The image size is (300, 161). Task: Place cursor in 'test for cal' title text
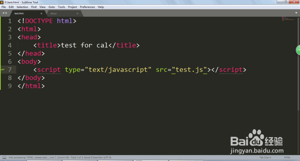tap(84, 45)
